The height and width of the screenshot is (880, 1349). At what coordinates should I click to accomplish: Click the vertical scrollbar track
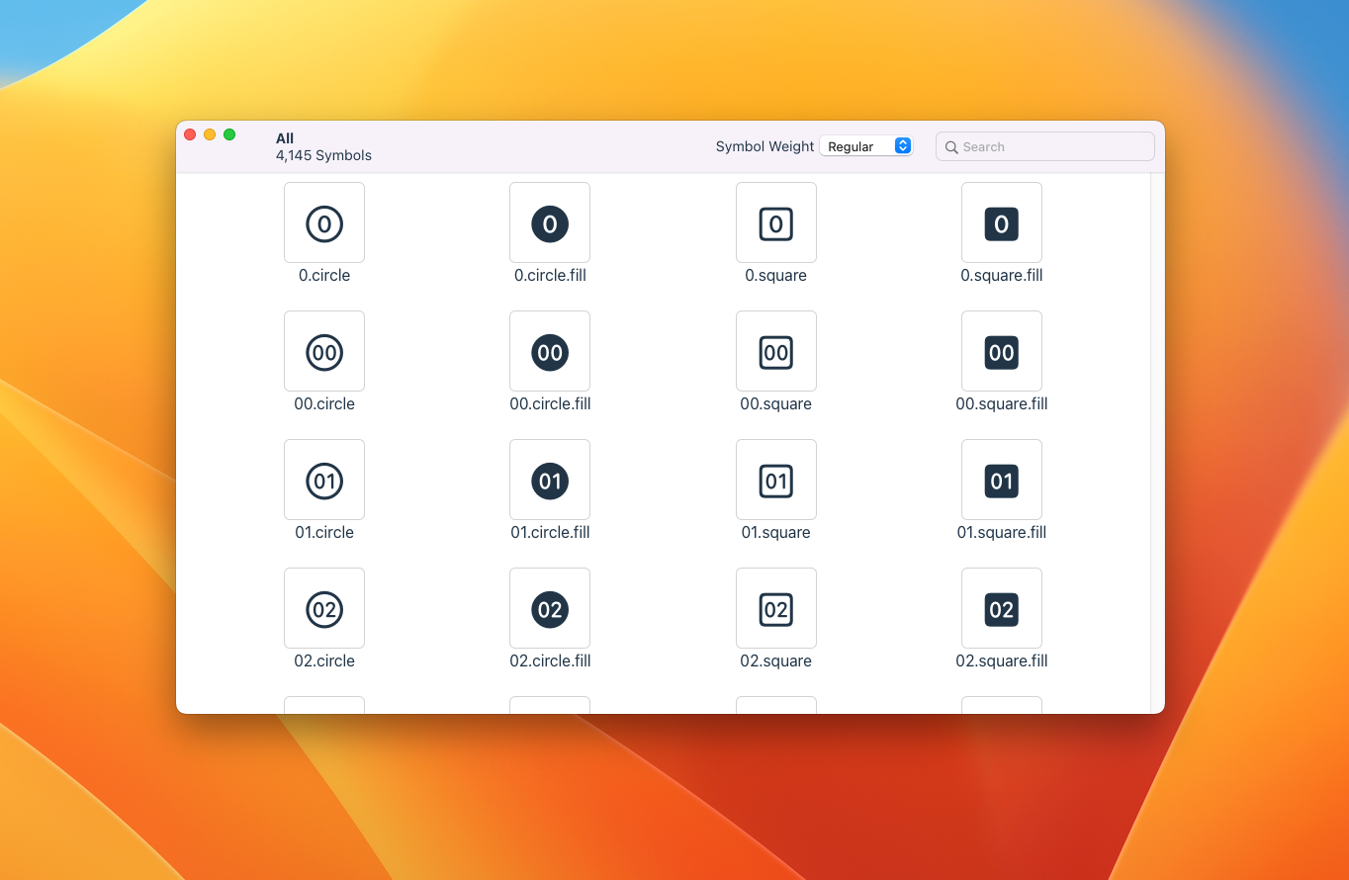(1157, 443)
